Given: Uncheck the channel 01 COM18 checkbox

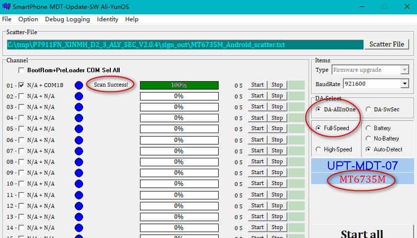Looking at the screenshot, I should click(x=21, y=85).
